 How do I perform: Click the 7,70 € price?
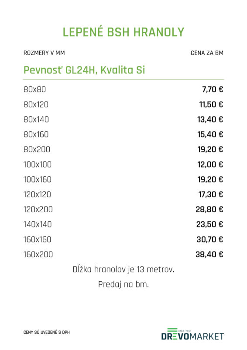pos(213,90)
